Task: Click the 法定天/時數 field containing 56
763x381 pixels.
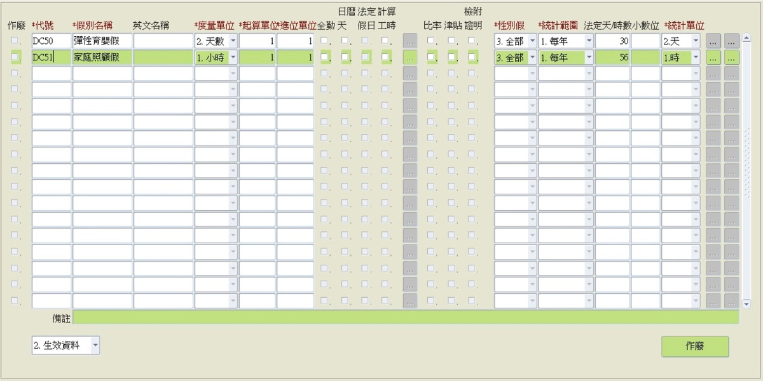Action: pyautogui.click(x=612, y=58)
